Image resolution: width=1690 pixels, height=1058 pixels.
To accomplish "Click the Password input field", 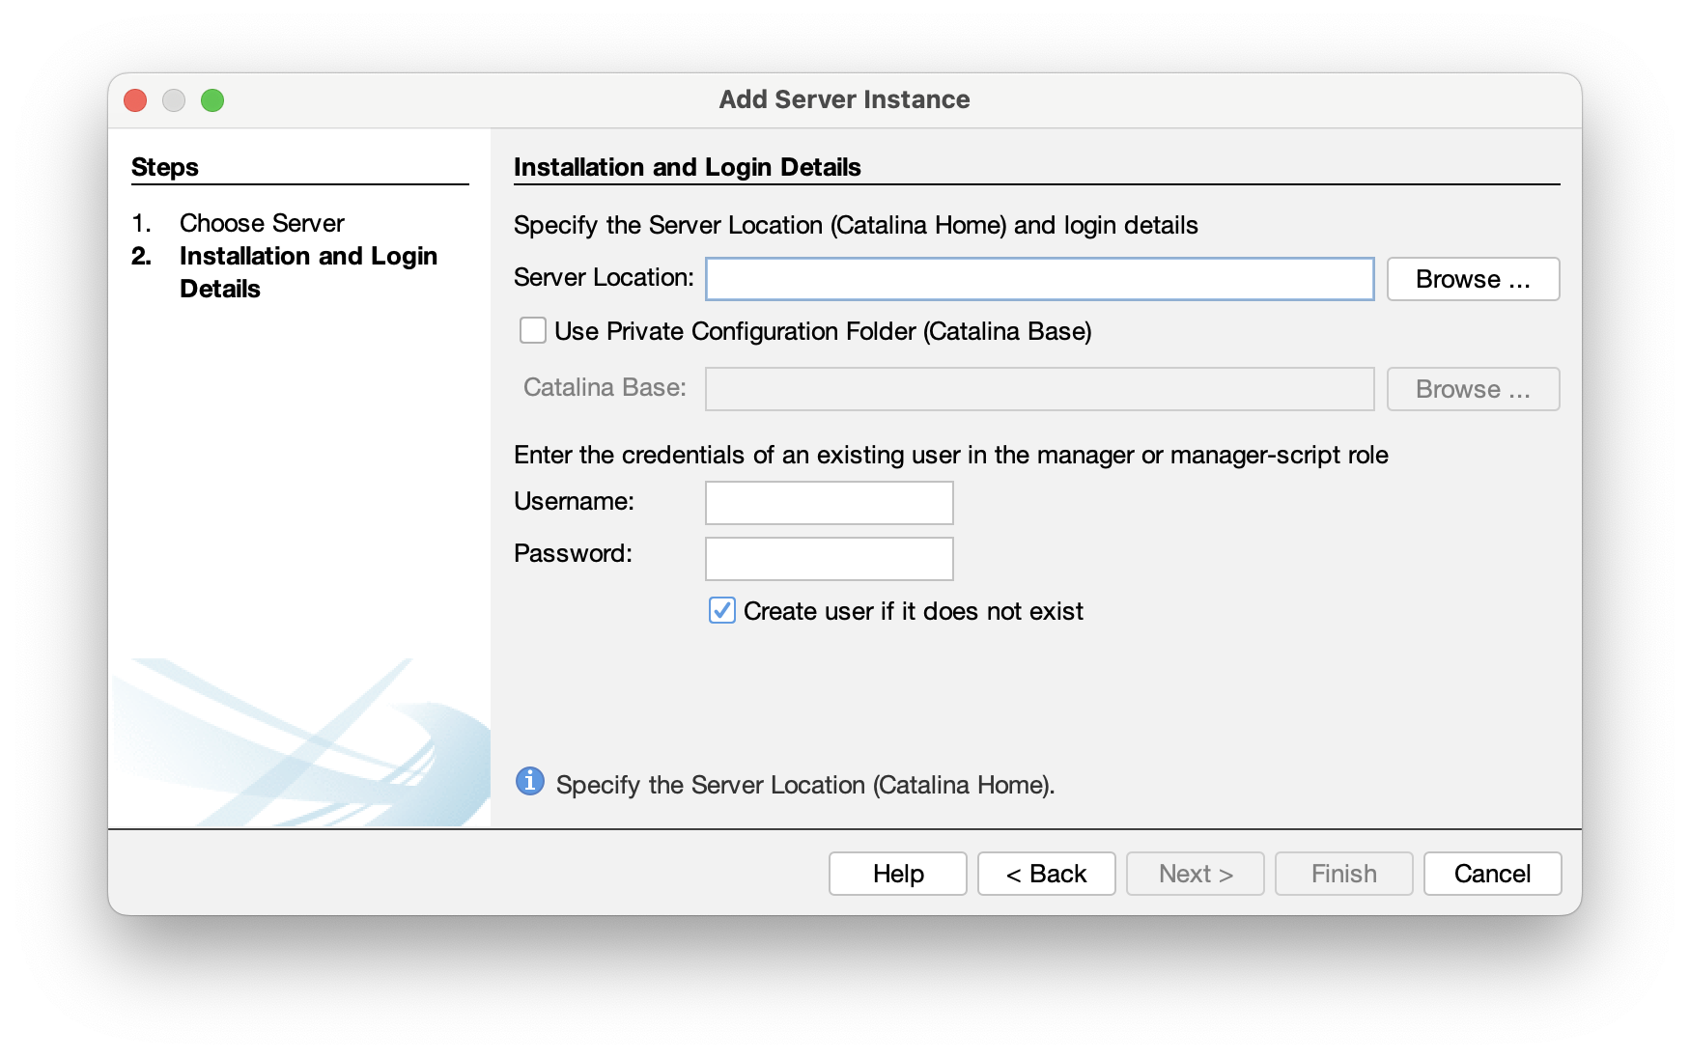I will click(829, 558).
